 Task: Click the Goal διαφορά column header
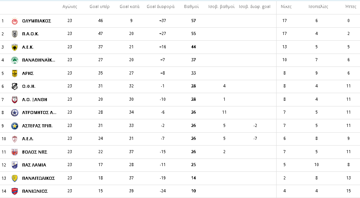[160, 6]
